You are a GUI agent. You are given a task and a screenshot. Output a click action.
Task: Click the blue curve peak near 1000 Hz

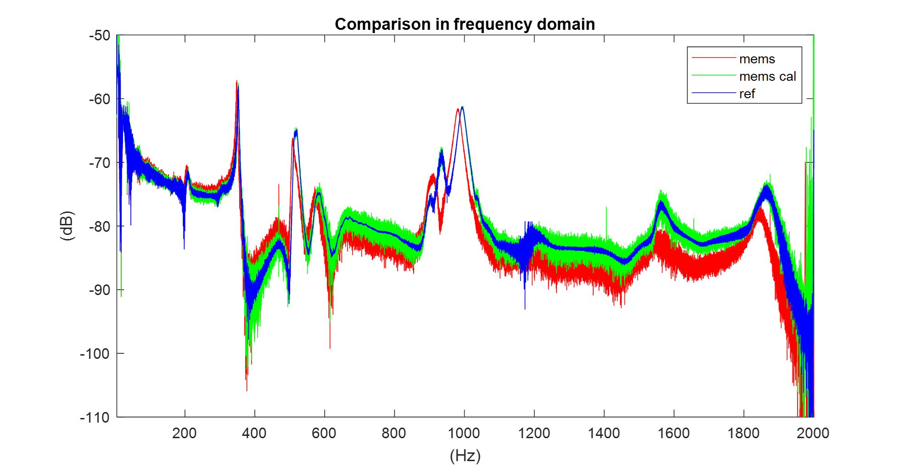462,107
